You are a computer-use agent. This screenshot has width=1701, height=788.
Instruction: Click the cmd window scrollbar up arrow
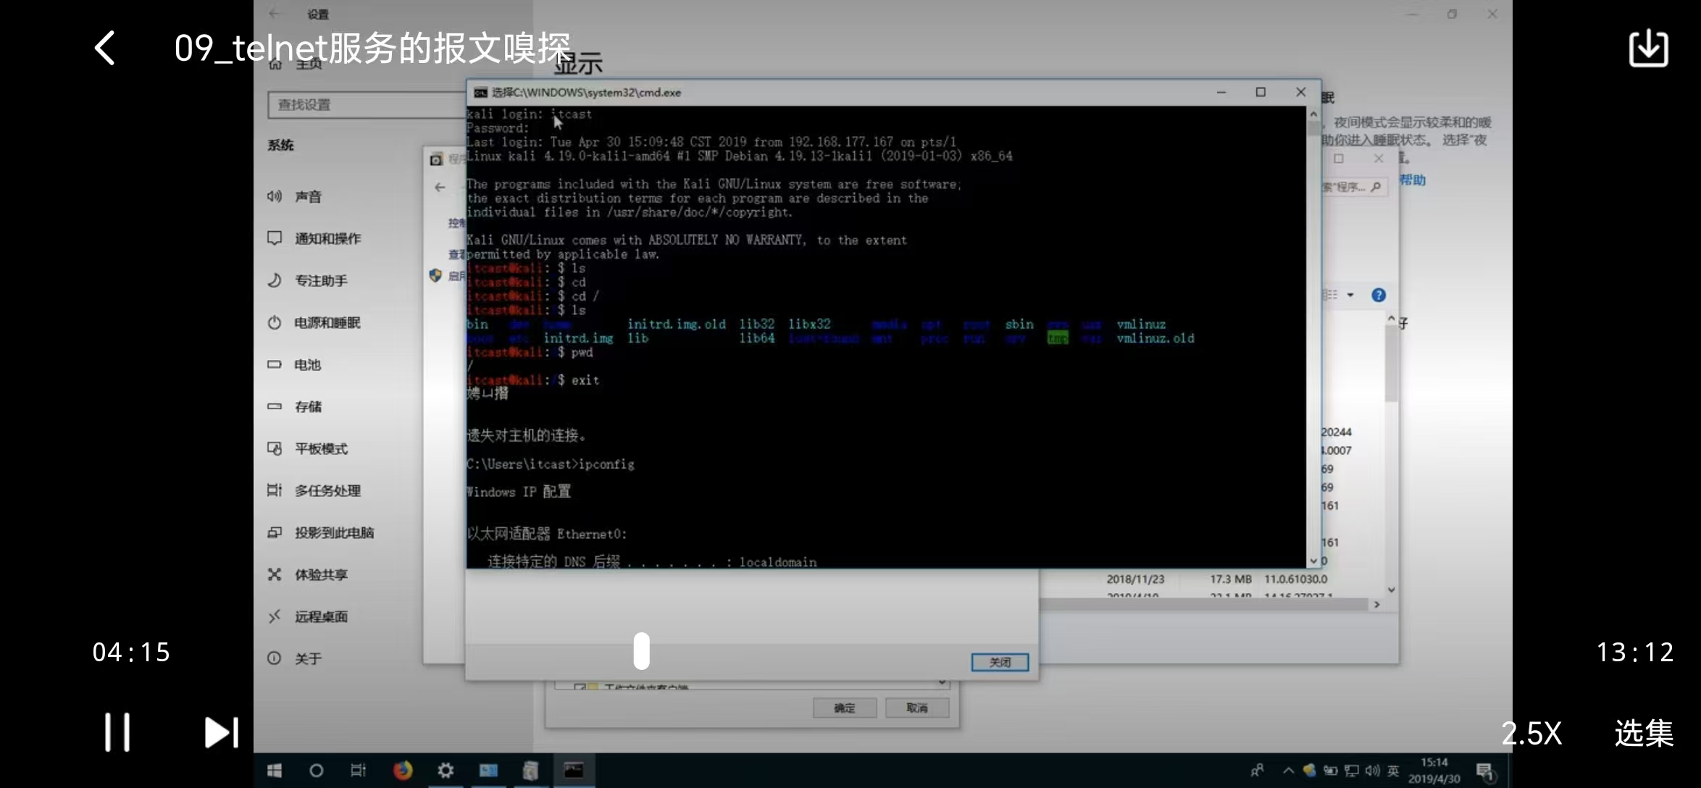1313,114
